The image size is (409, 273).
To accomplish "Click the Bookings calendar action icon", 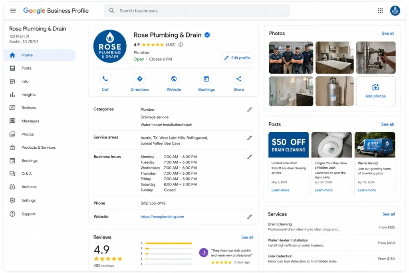I will [x=206, y=79].
